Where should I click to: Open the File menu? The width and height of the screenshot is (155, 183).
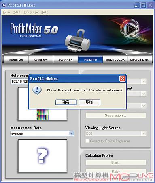6,12
